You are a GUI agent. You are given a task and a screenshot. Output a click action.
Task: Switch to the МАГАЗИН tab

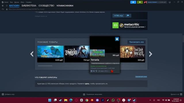(14, 6)
